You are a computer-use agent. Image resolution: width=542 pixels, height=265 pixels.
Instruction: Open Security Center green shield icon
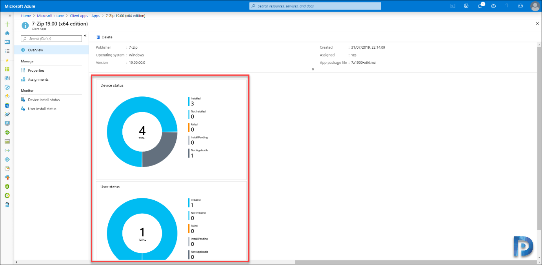click(x=7, y=187)
